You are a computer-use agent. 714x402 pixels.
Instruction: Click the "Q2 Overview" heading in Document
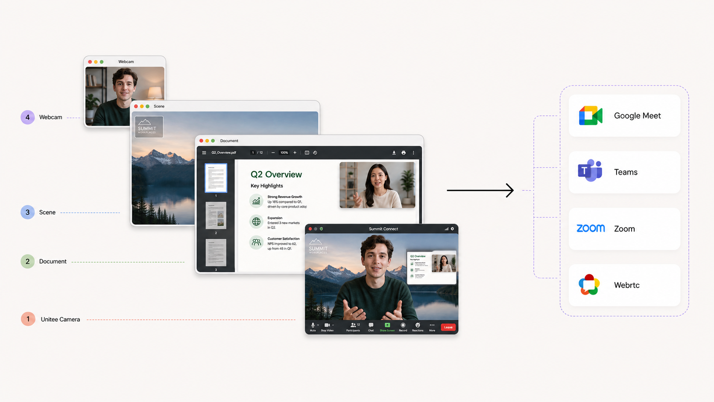[x=276, y=174]
